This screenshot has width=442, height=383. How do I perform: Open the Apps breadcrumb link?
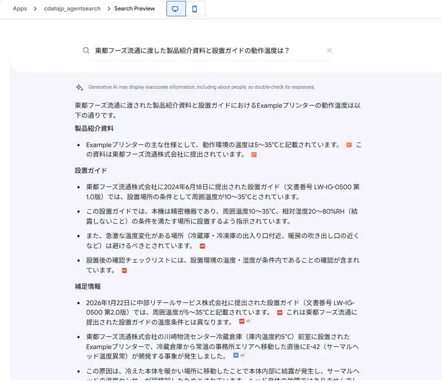[x=20, y=9]
